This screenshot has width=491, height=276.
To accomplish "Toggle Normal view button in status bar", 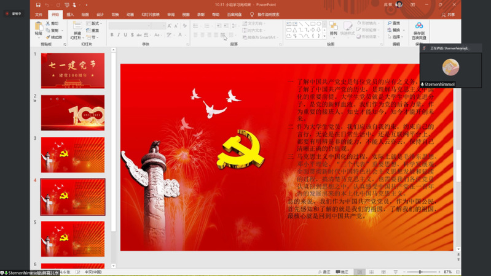I will (359, 272).
